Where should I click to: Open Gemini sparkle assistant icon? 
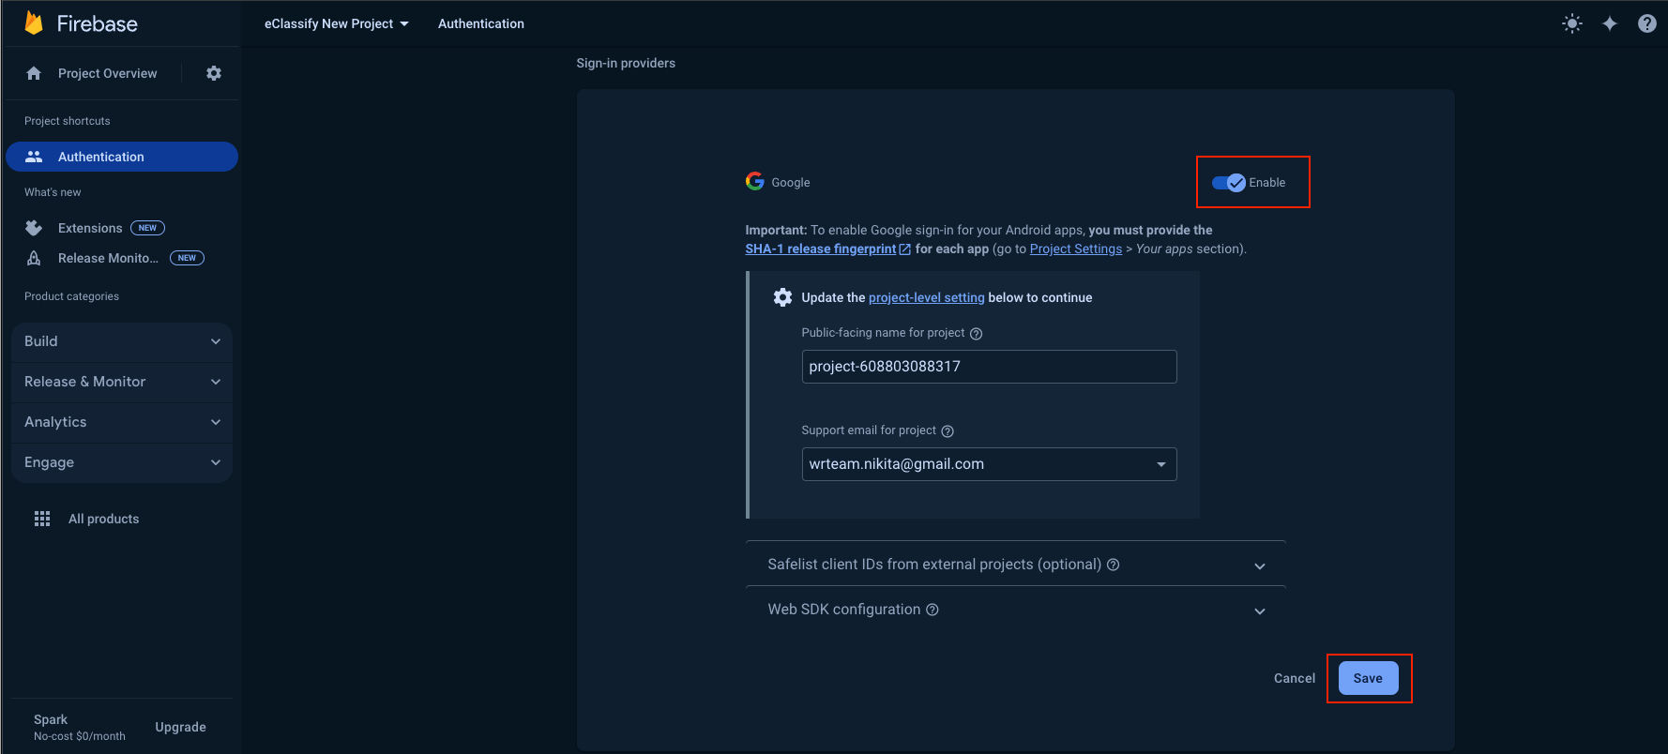(1610, 23)
